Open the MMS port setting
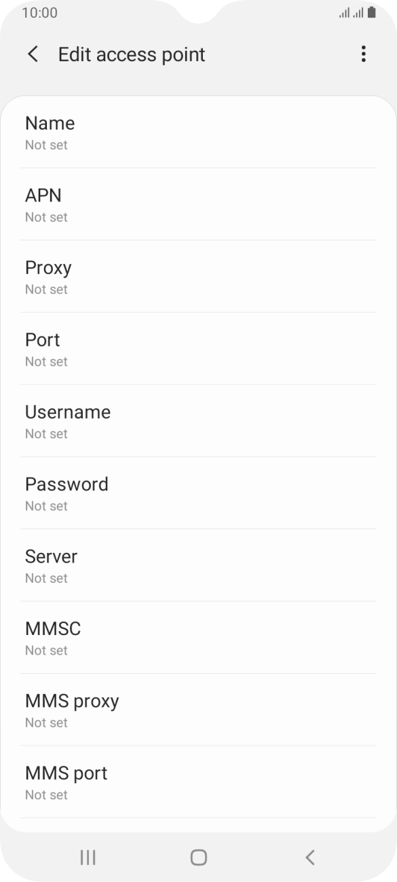397x882 pixels. (198, 782)
